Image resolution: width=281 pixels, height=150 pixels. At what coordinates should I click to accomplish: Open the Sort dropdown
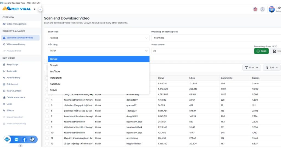pos(271,68)
